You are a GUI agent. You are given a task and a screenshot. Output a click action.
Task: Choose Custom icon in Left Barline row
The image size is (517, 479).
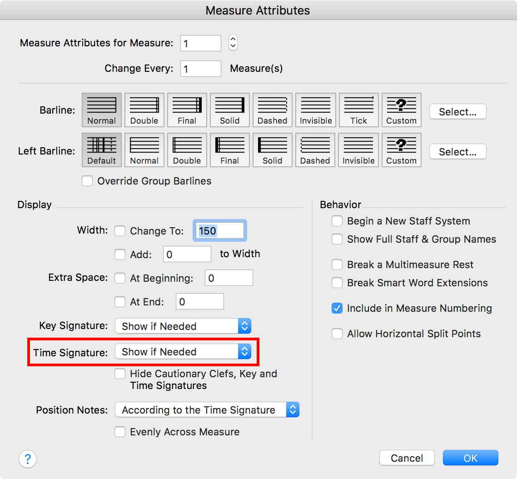click(x=401, y=150)
